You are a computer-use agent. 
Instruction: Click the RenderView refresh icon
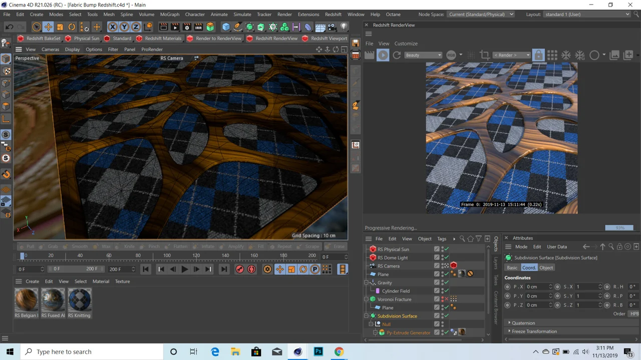(397, 55)
